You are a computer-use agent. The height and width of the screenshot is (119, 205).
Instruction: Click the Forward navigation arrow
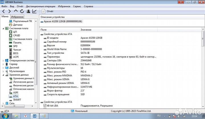(x=9, y=11)
